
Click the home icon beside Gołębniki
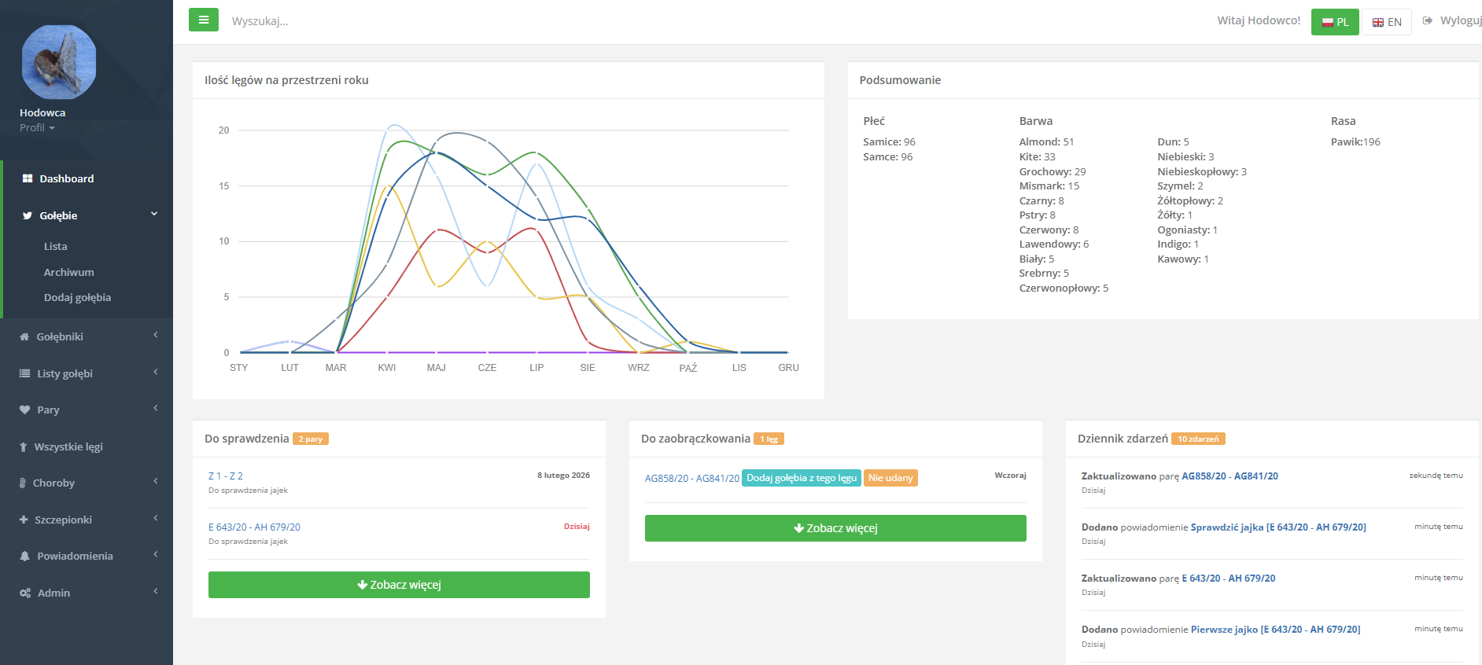(24, 336)
